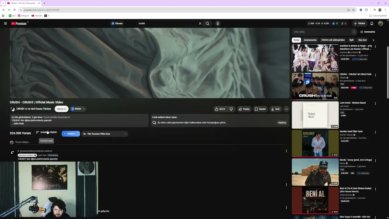389x219 pixels.
Task: Open options menu for the pinned comment
Action: coord(286,151)
